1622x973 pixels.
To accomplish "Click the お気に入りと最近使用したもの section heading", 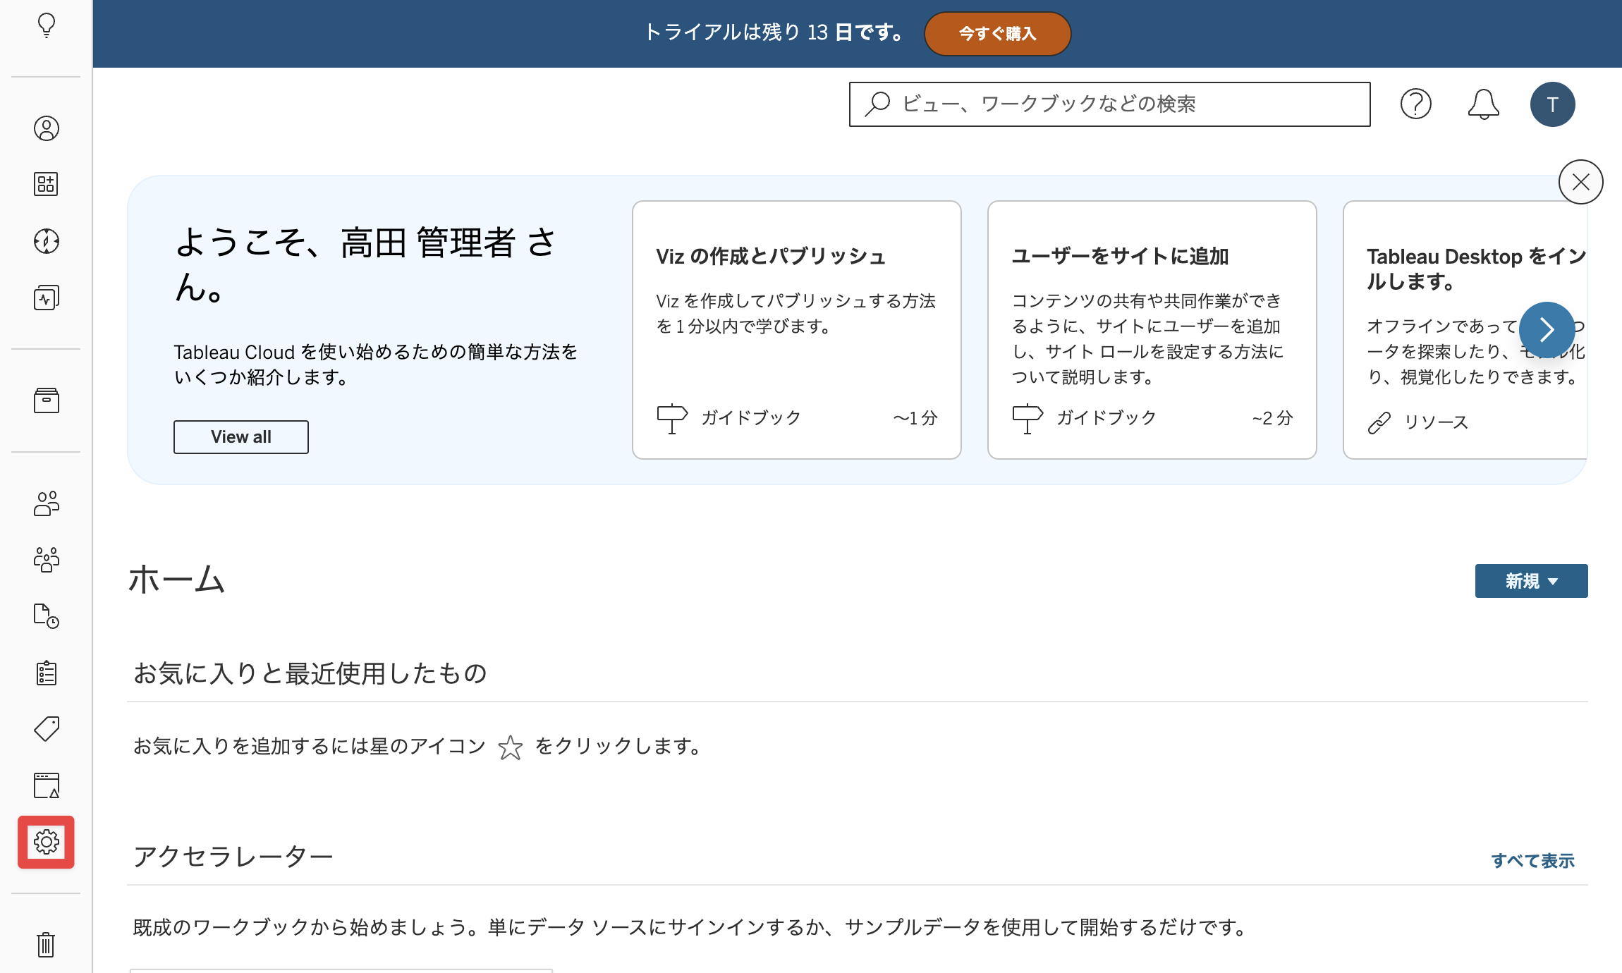I will tap(310, 673).
